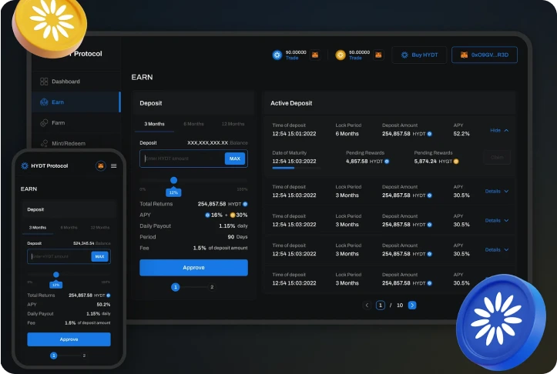557x374 pixels.
Task: Click the gold HYGT token icon in header
Action: tap(341, 55)
